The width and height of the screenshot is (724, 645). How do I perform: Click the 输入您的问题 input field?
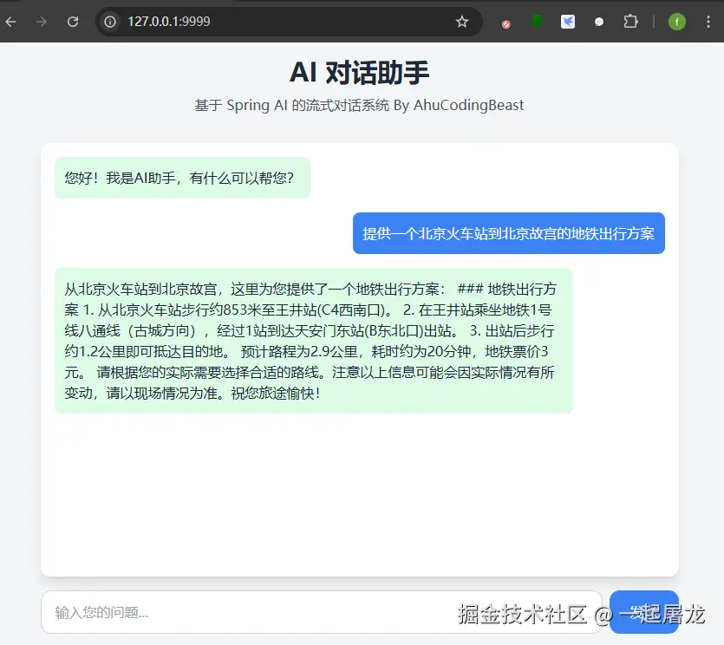[322, 612]
